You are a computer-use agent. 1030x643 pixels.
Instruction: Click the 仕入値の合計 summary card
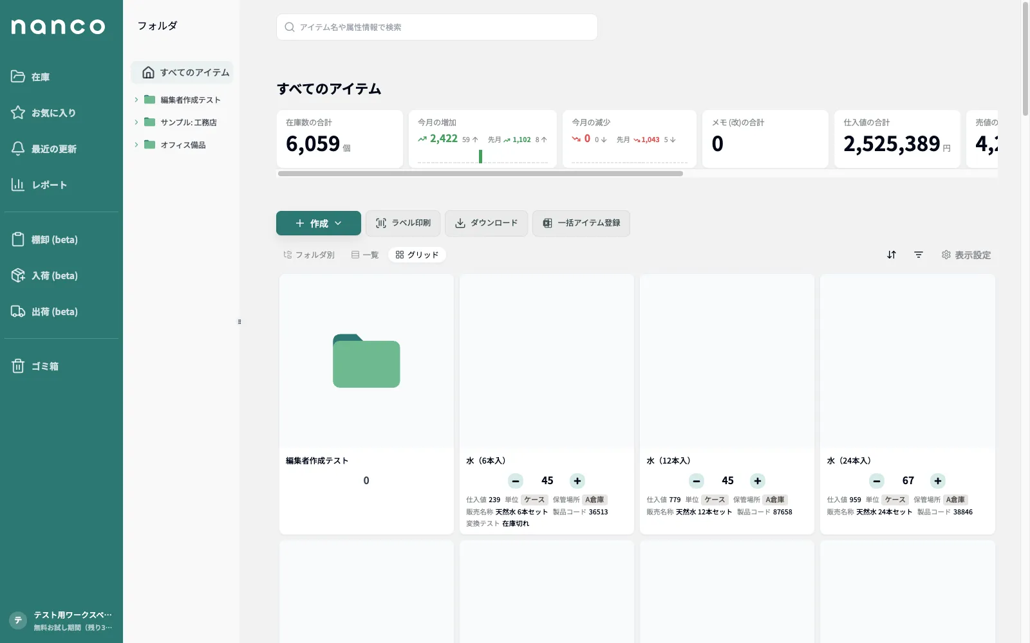tap(897, 139)
